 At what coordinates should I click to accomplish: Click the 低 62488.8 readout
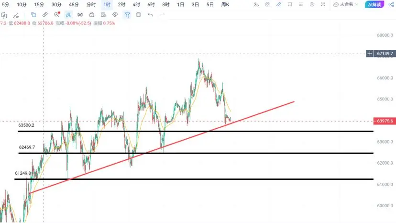19,23
